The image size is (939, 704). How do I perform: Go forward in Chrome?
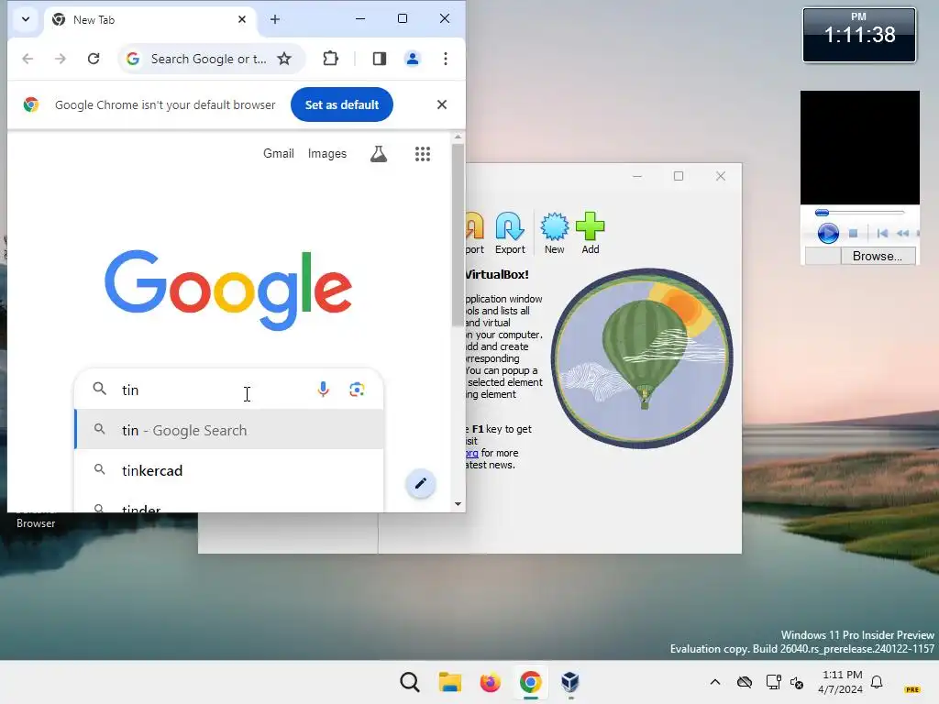point(61,59)
